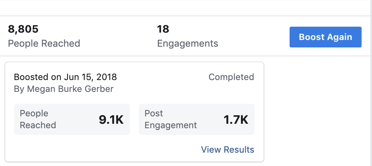
Task: Click the word Reached in the gray tile
Action: [38, 125]
